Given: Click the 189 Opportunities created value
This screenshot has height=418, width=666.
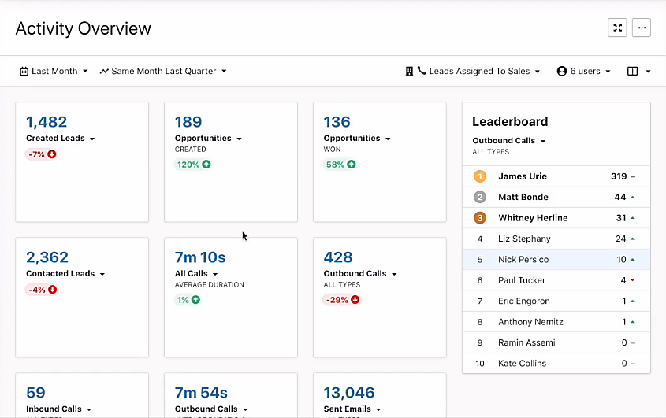Looking at the screenshot, I should pos(188,122).
